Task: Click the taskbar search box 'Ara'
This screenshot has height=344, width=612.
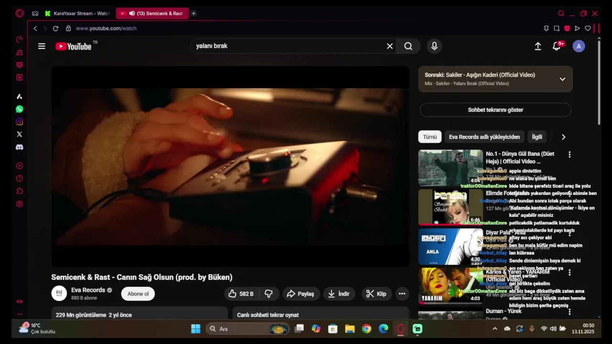Action: [x=248, y=329]
